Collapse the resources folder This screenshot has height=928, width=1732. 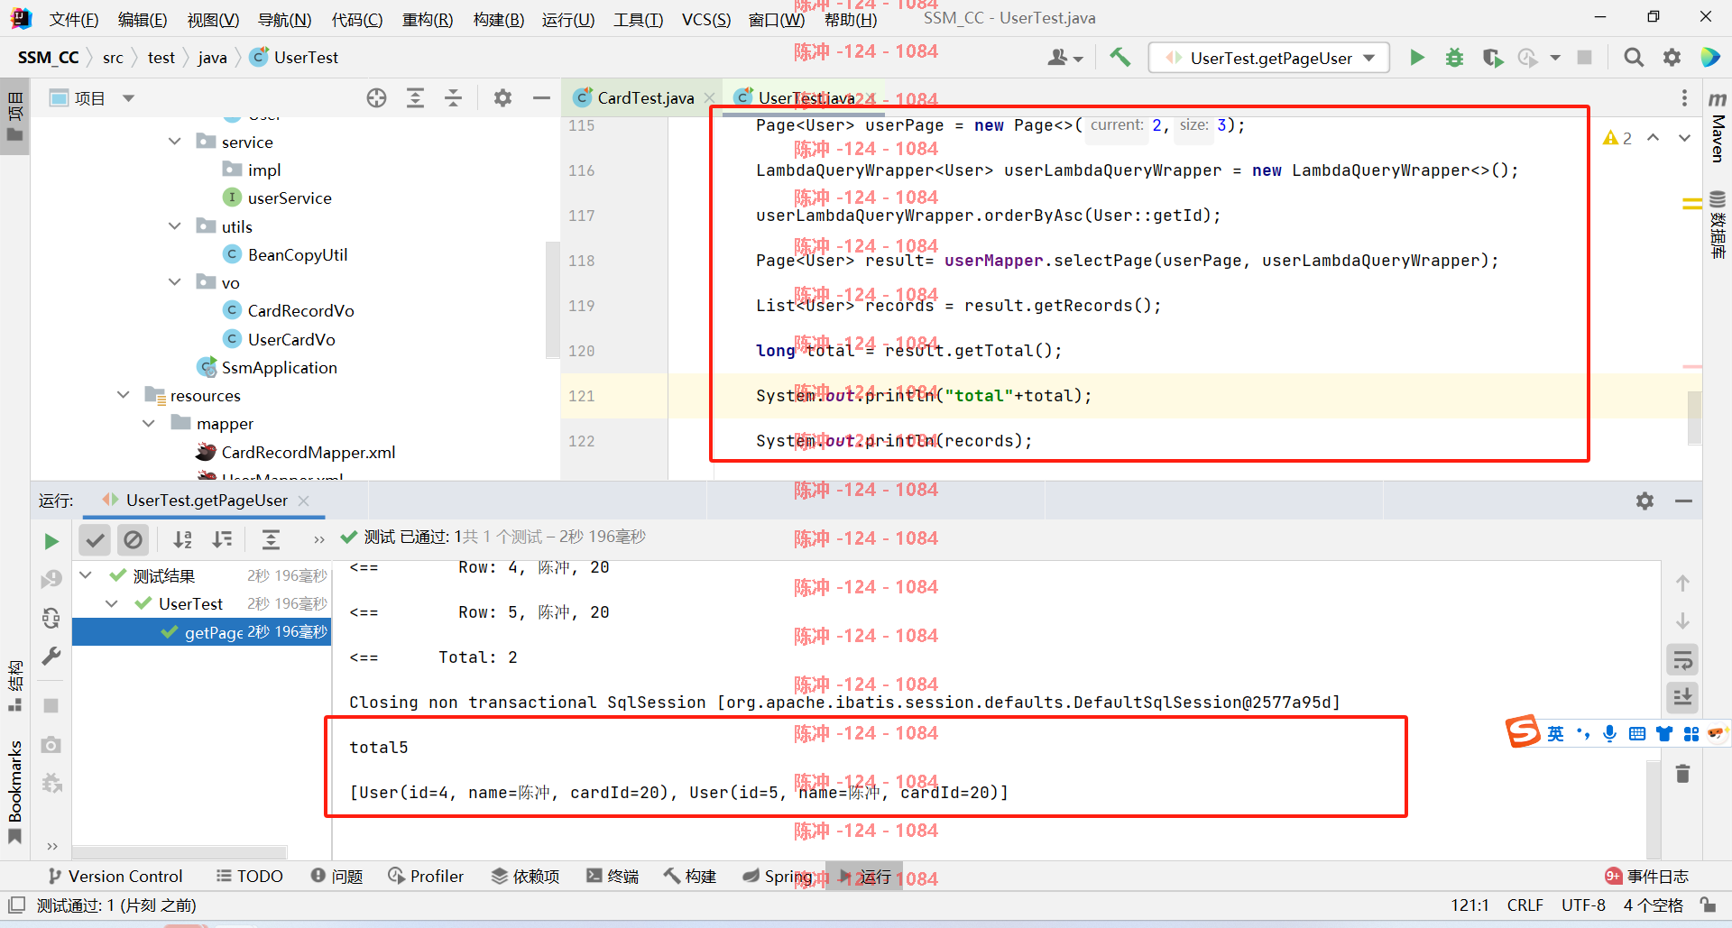click(x=124, y=395)
